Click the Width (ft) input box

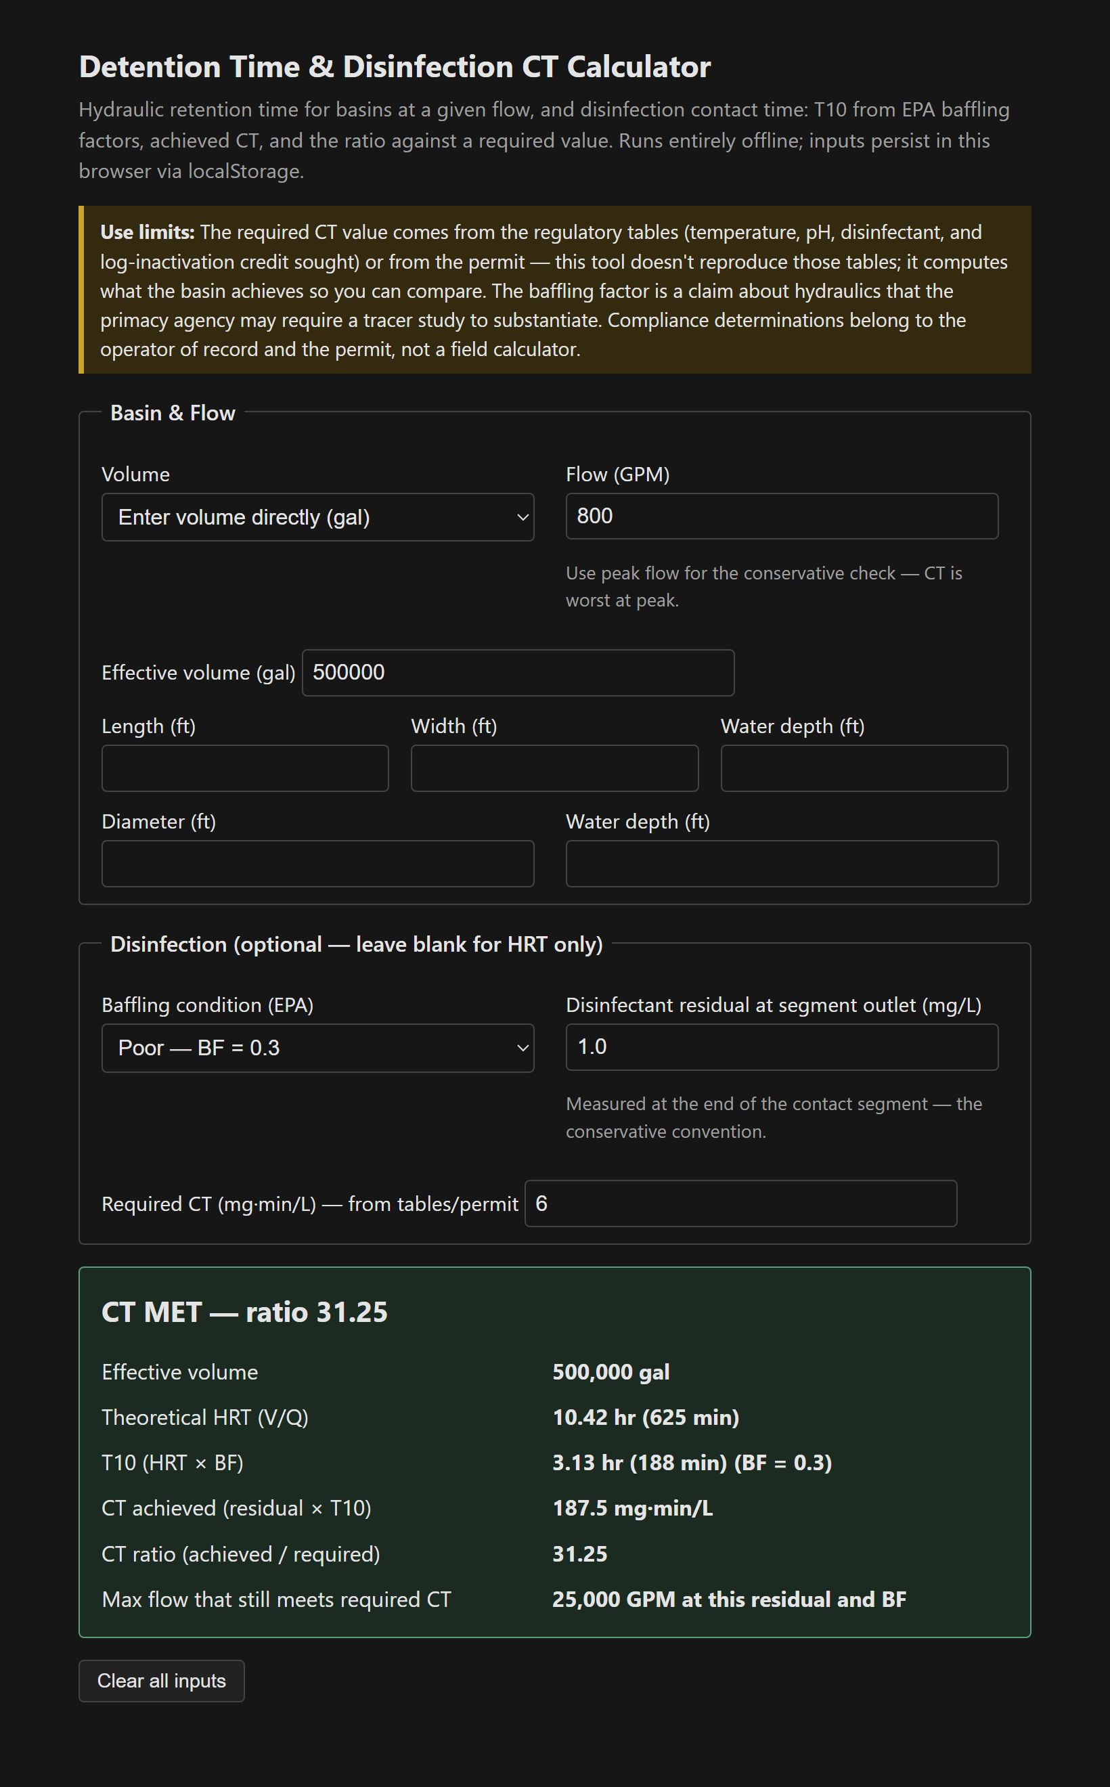click(554, 768)
